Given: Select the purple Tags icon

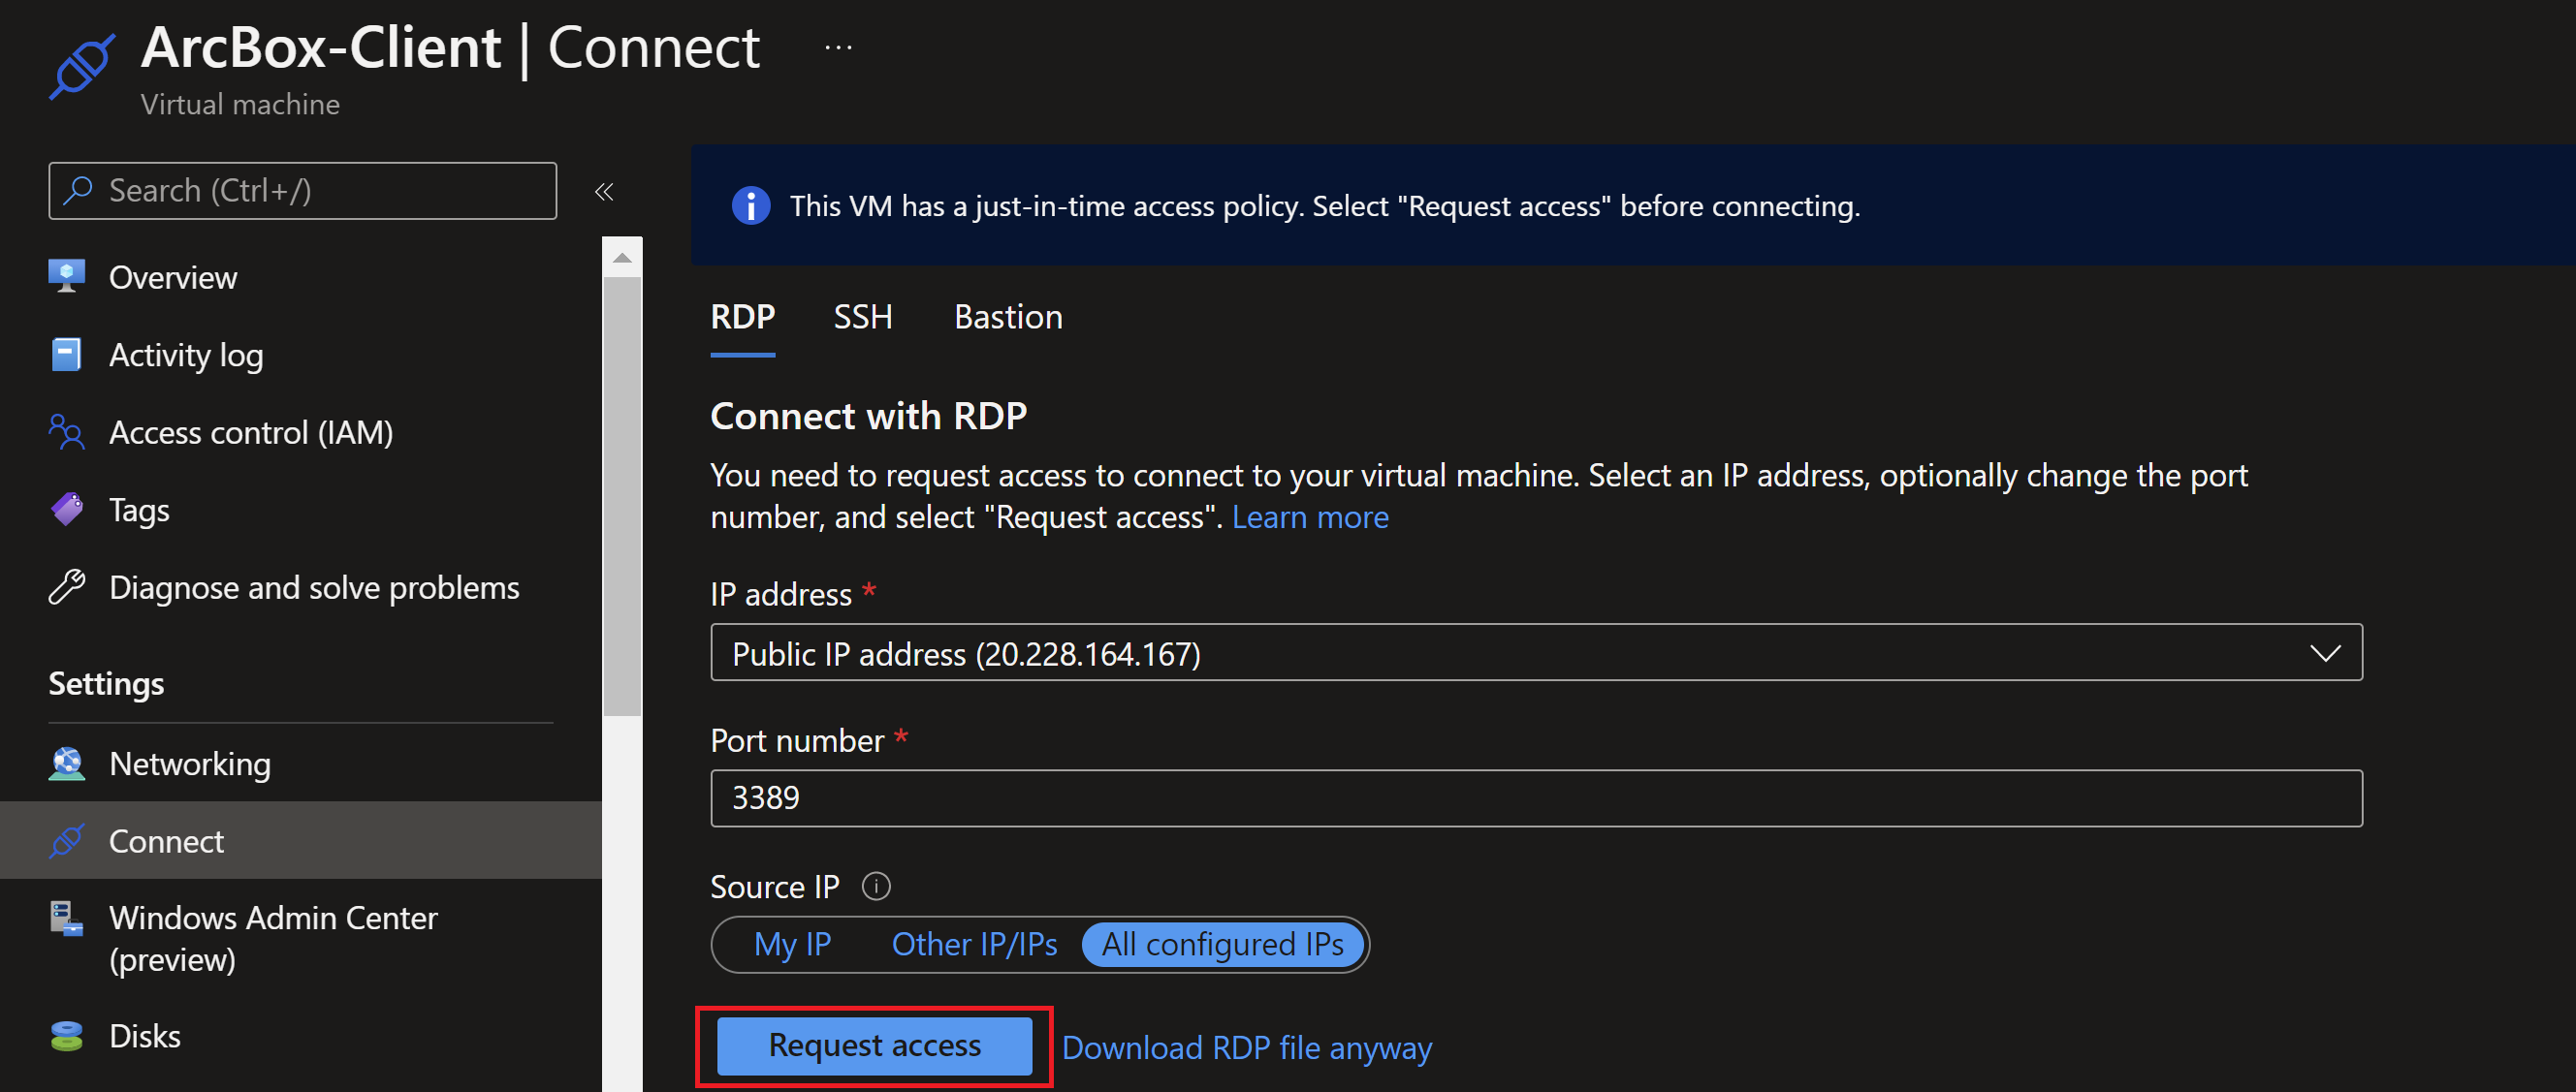Looking at the screenshot, I should point(66,510).
